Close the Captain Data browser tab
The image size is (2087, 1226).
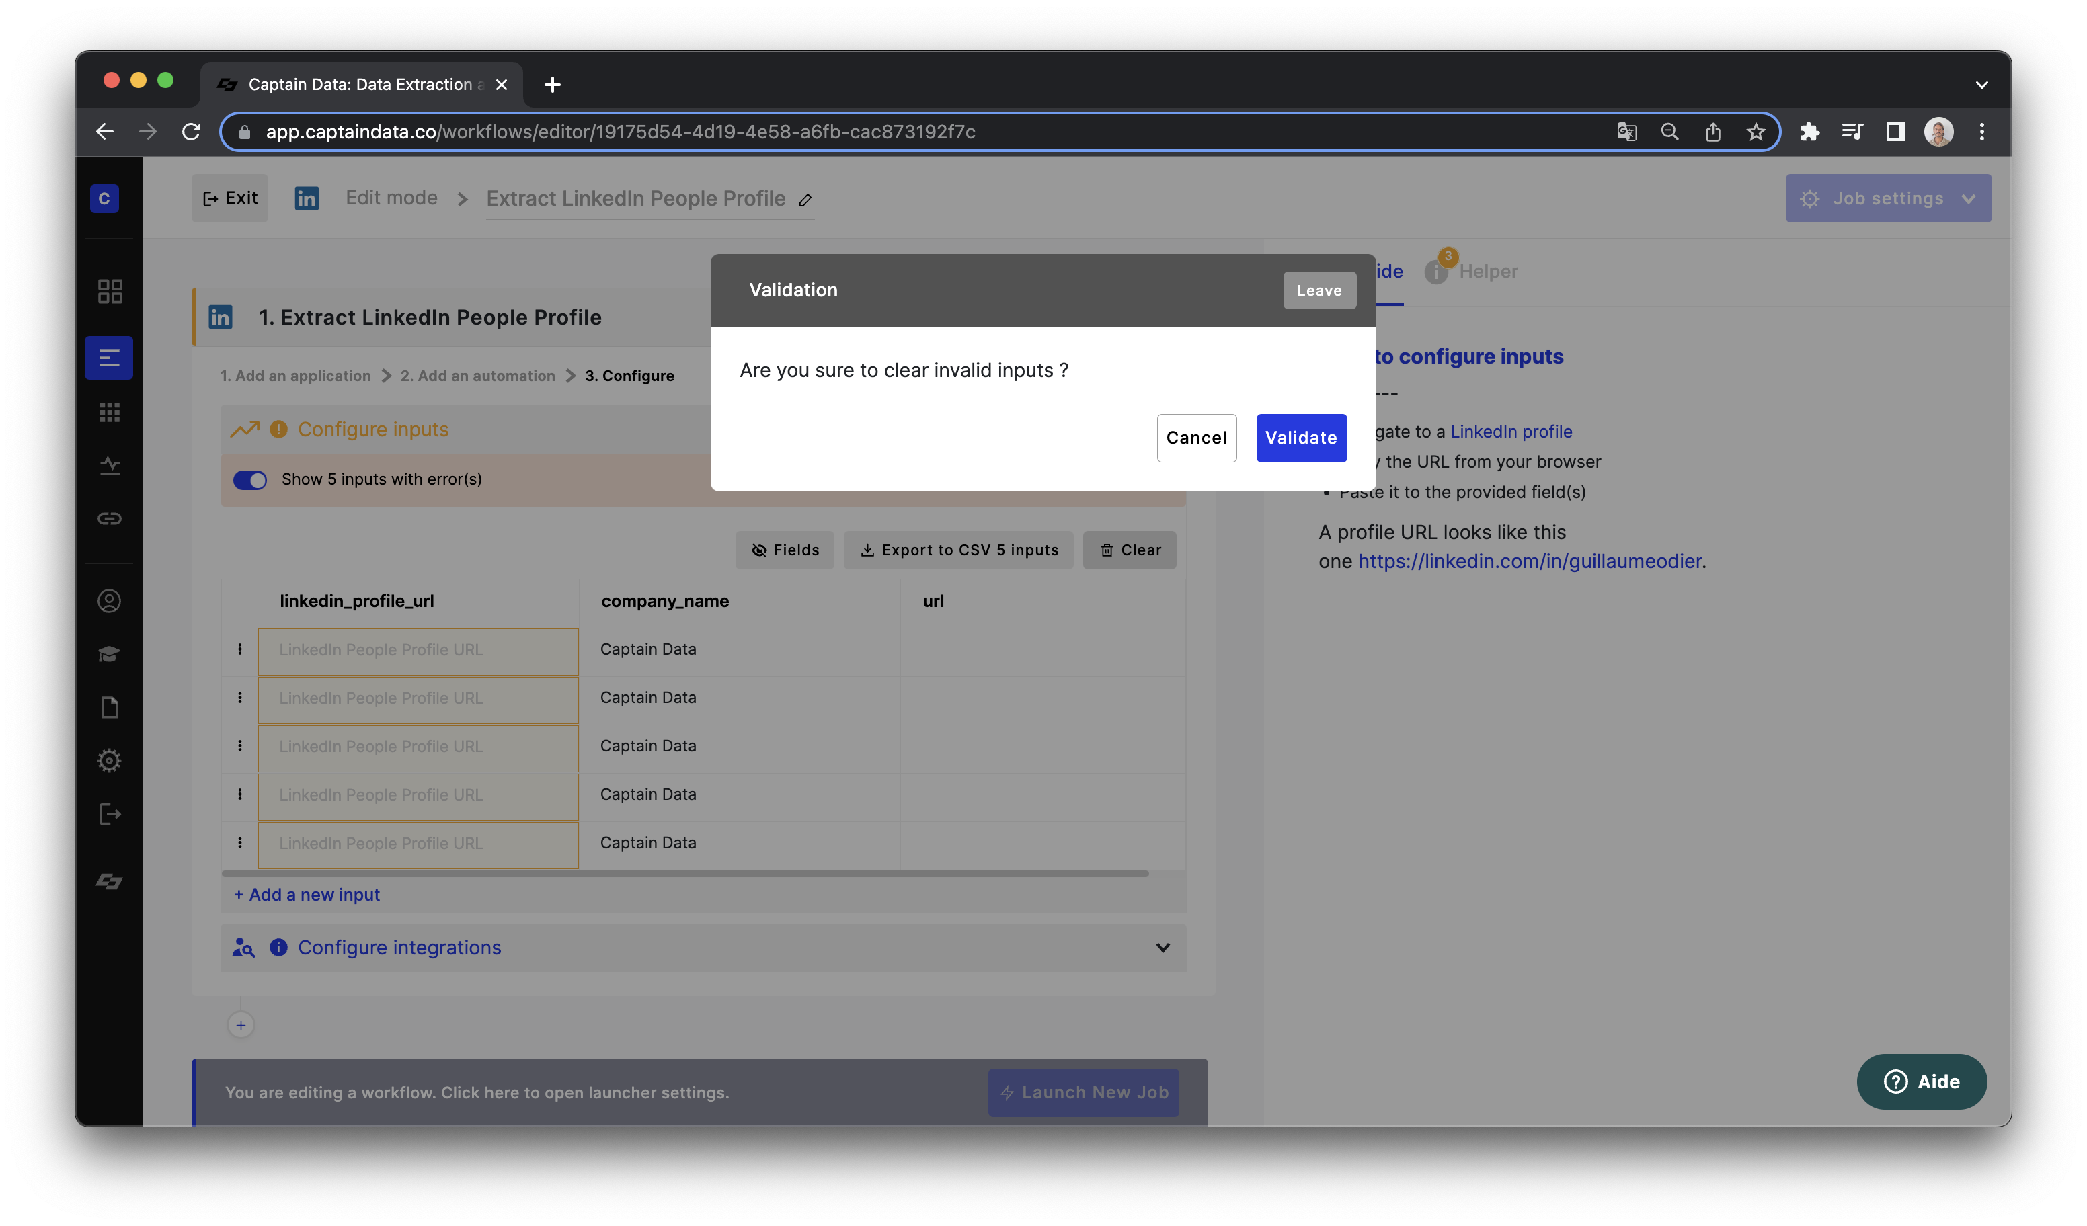(501, 85)
